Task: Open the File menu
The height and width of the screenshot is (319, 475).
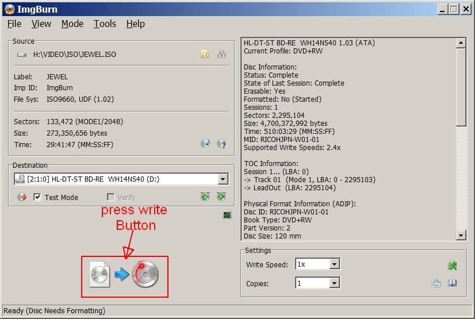Action: click(x=14, y=24)
